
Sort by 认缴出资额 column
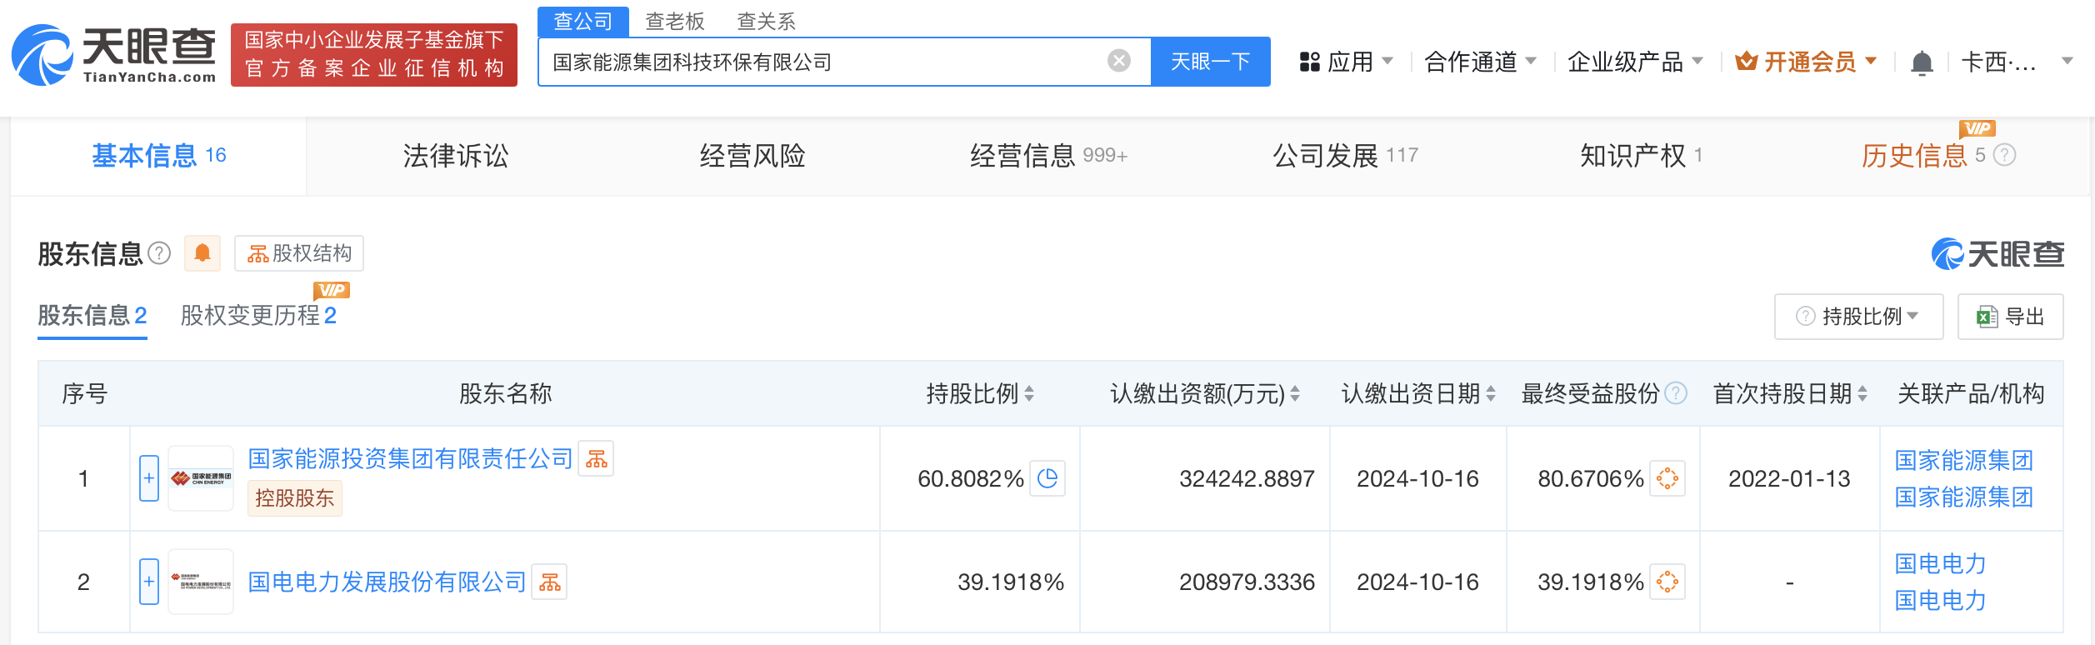pyautogui.click(x=1295, y=394)
